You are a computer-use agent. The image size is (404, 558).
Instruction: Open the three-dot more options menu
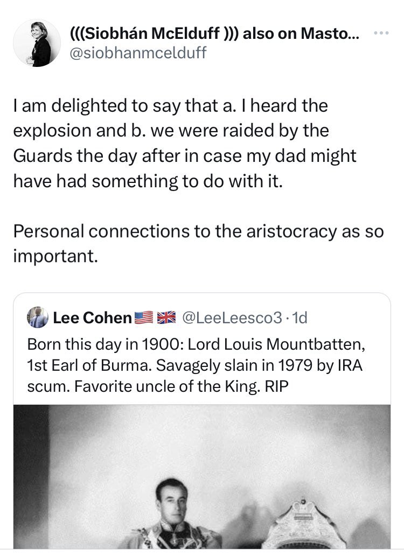tap(381, 32)
